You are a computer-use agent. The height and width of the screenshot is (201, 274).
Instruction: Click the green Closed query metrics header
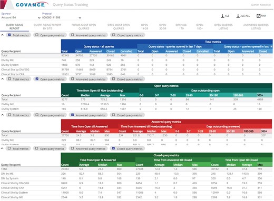point(167,155)
